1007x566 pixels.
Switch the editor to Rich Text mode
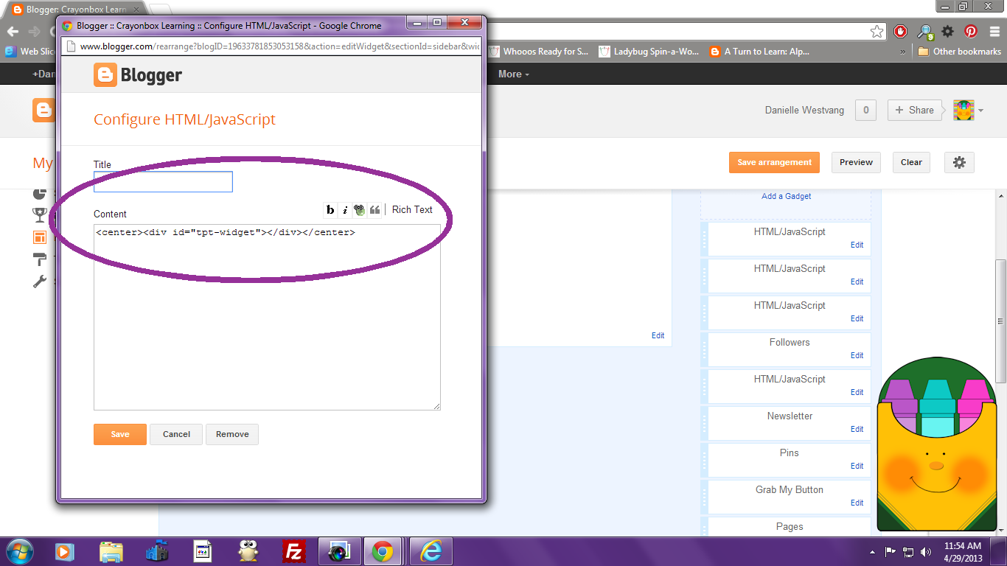(412, 209)
